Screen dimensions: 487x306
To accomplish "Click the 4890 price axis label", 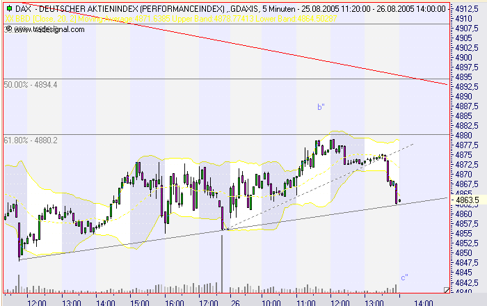I will coord(463,97).
